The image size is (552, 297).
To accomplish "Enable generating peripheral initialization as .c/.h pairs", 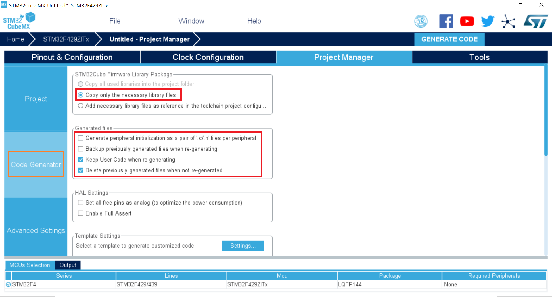I will click(x=81, y=138).
